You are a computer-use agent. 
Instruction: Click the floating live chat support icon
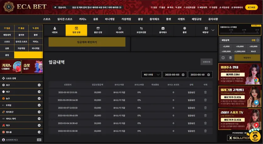click(255, 136)
